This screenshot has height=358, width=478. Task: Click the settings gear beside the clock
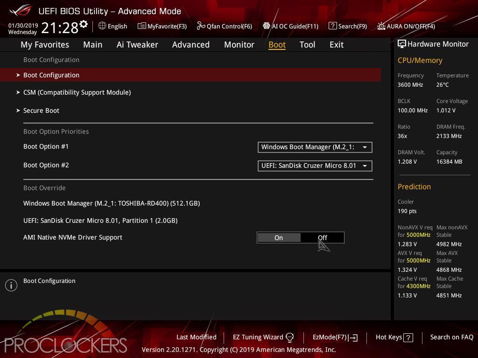(84, 24)
